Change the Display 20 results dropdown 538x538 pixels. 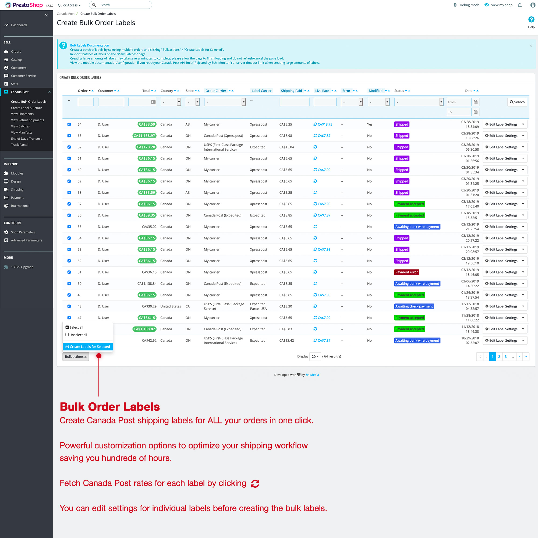pos(315,356)
